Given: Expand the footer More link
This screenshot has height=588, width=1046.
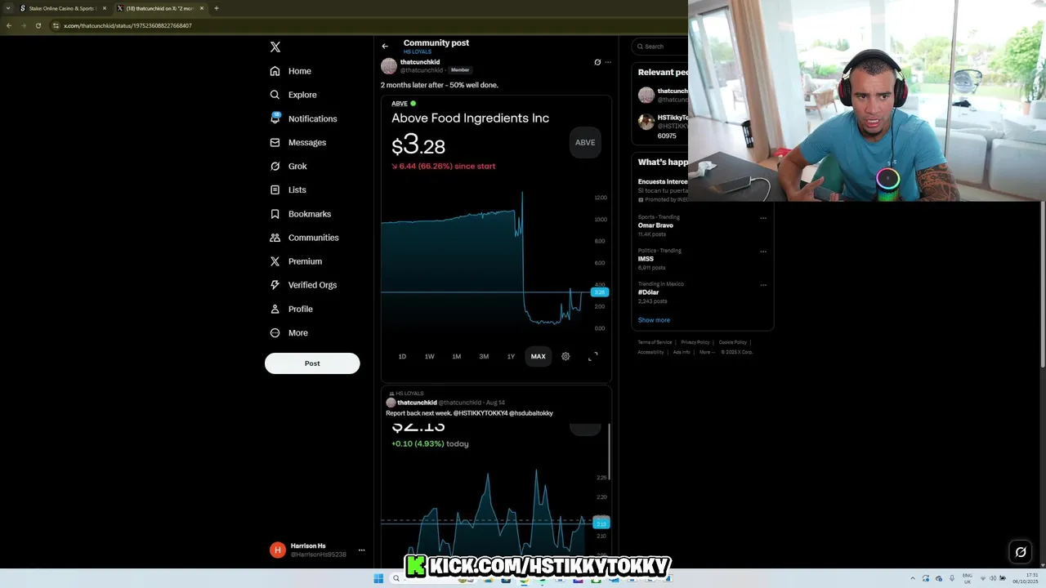Looking at the screenshot, I should [706, 352].
